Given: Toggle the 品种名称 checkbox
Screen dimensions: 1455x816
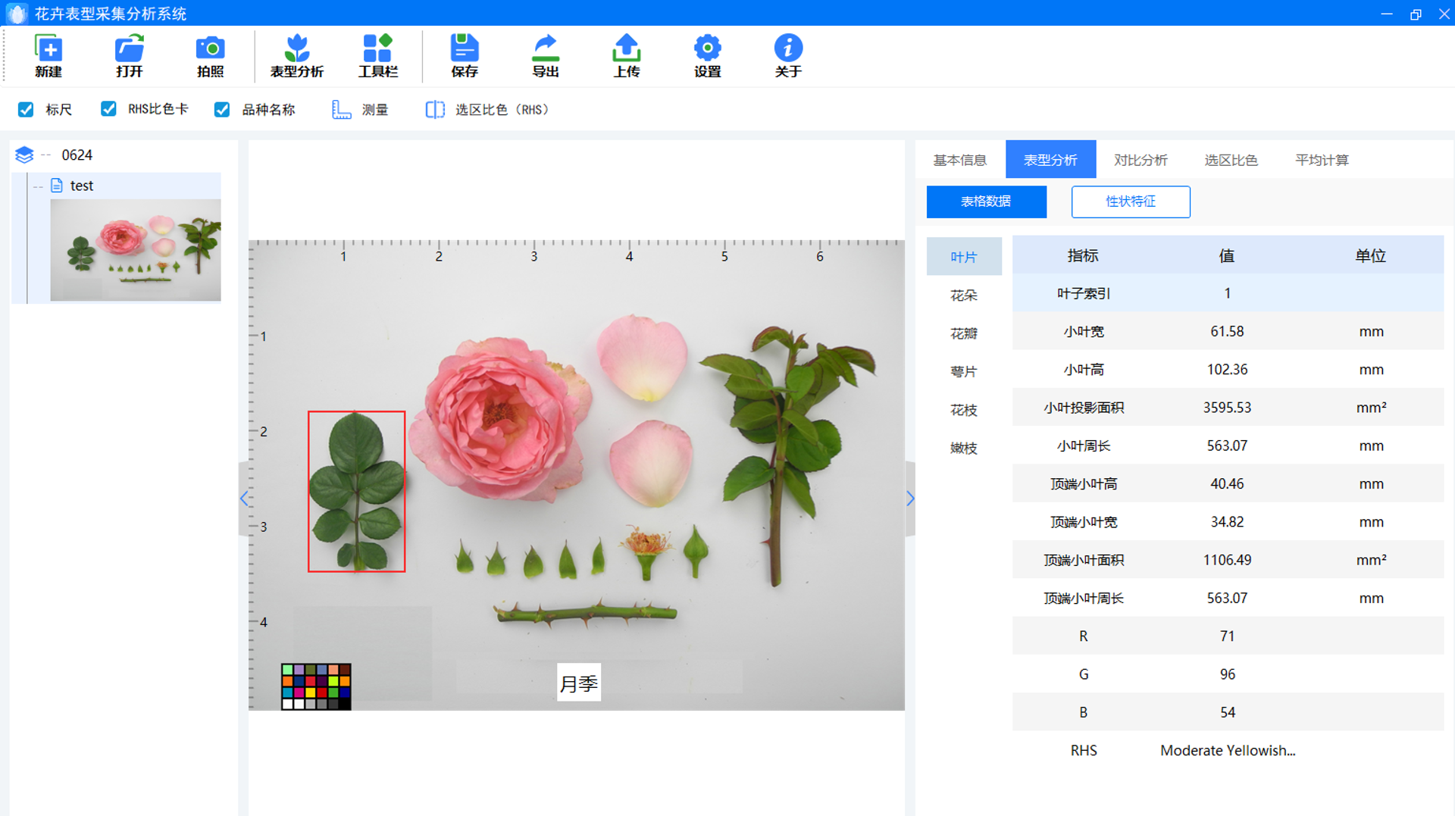Looking at the screenshot, I should tap(222, 110).
